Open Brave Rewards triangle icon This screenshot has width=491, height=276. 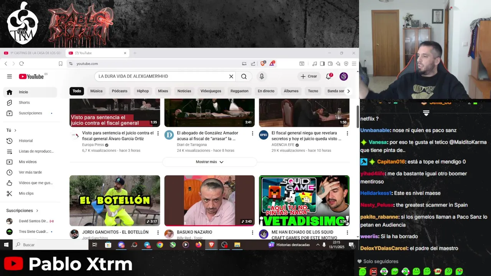point(272,63)
